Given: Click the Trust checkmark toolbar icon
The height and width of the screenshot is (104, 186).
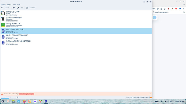Looking at the screenshot, I should pos(18,8).
